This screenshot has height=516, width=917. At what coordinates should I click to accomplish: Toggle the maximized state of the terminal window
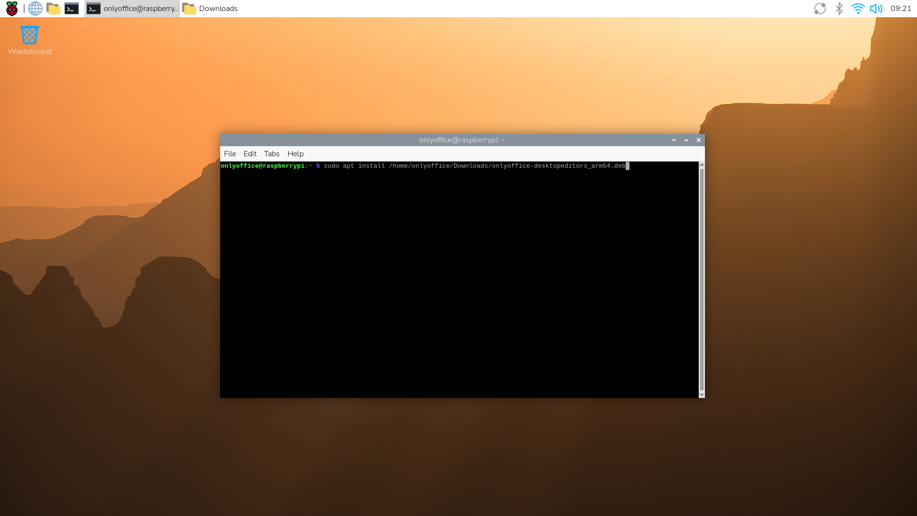[686, 140]
